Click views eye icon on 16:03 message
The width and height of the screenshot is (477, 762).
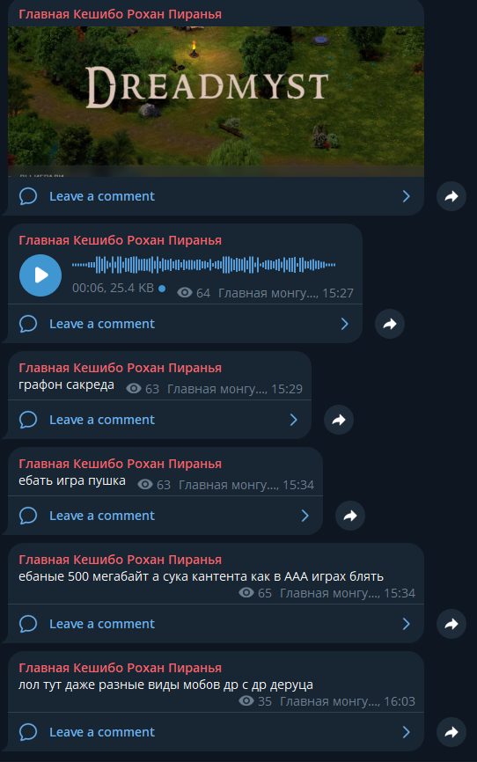(x=246, y=700)
